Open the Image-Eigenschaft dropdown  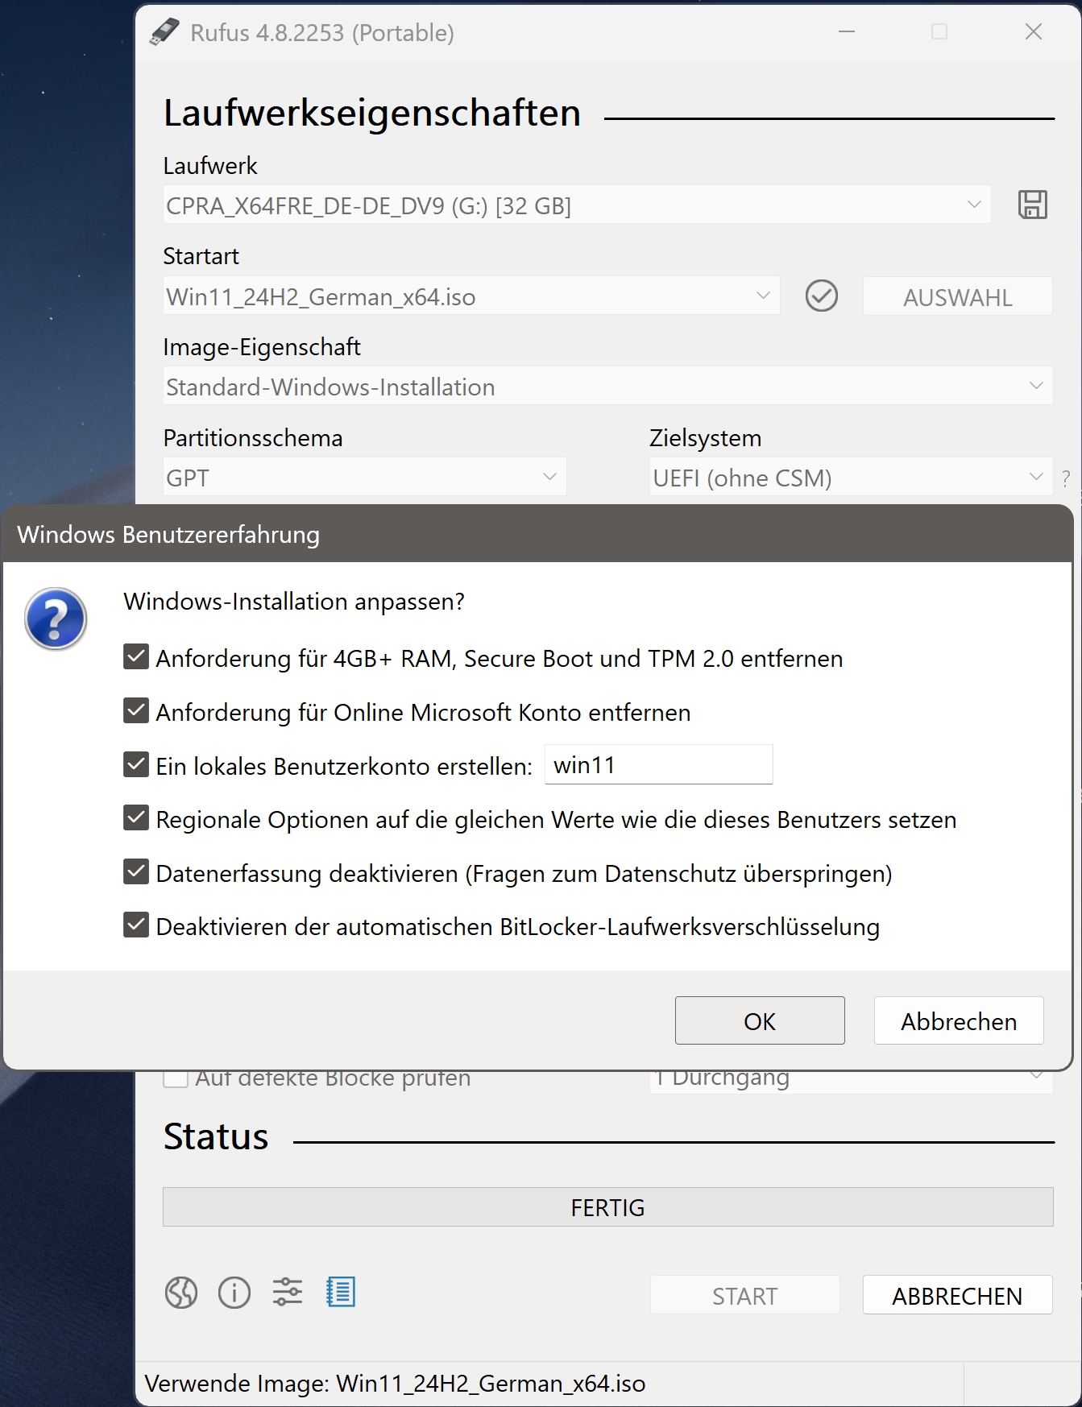(607, 387)
